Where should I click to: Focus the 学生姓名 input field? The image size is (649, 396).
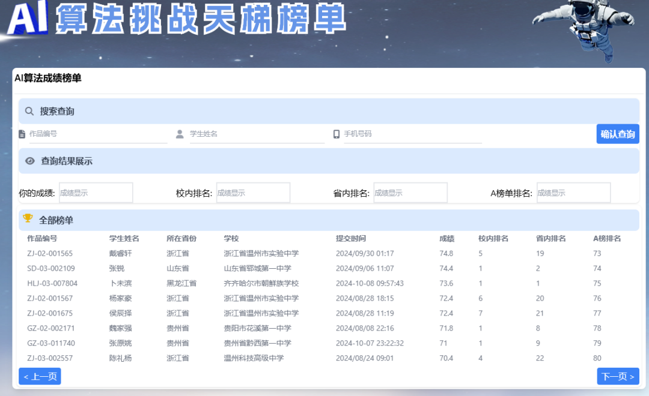[252, 133]
